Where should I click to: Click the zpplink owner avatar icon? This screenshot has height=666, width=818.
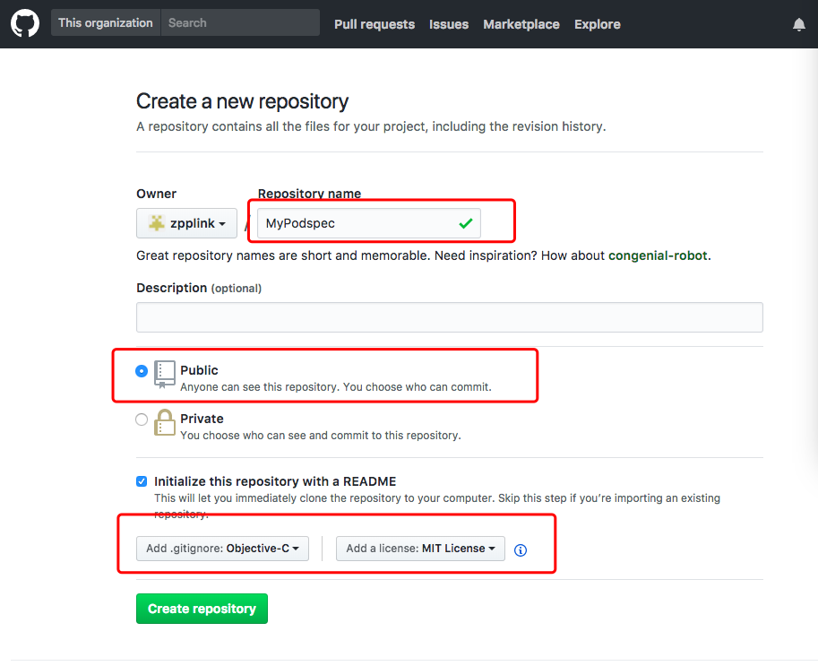click(157, 223)
